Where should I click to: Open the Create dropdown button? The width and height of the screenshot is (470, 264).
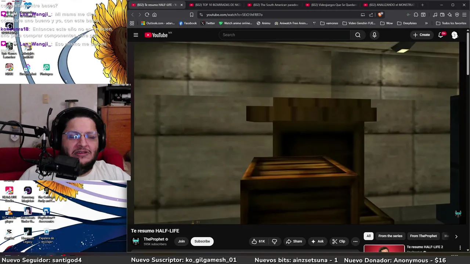click(x=421, y=35)
